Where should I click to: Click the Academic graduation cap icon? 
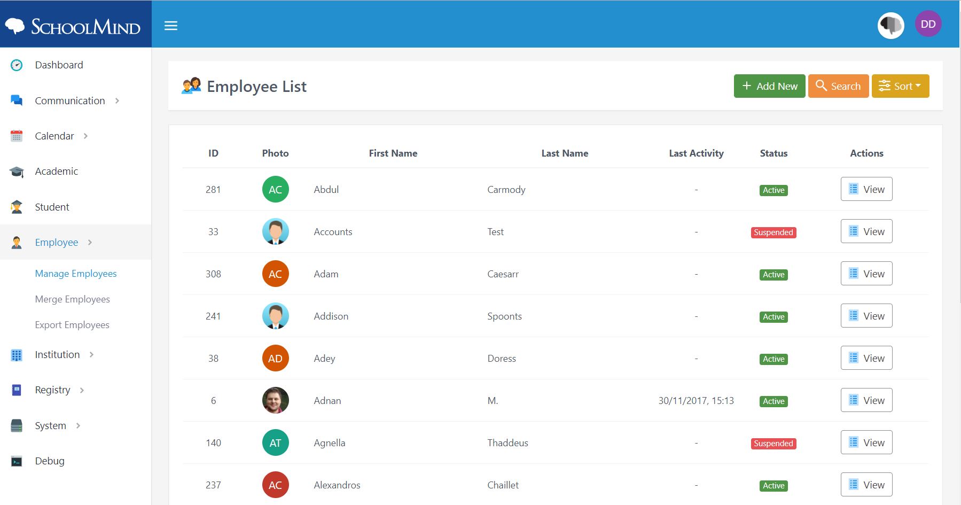(17, 172)
